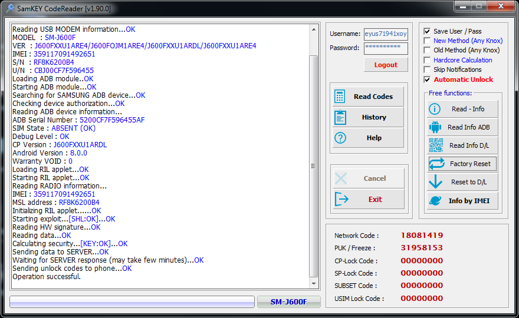Image resolution: width=519 pixels, height=318 pixels.
Task: Click the 'Operation successful.' log line
Action: [47, 277]
